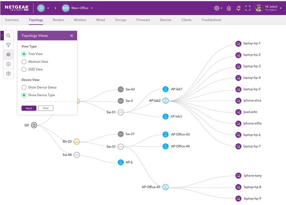This screenshot has height=205, width=286.
Task: Open the help question mark icon
Action: click(8, 74)
